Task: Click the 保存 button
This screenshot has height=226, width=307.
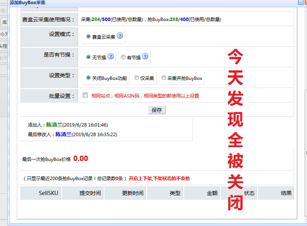Action: click(157, 110)
